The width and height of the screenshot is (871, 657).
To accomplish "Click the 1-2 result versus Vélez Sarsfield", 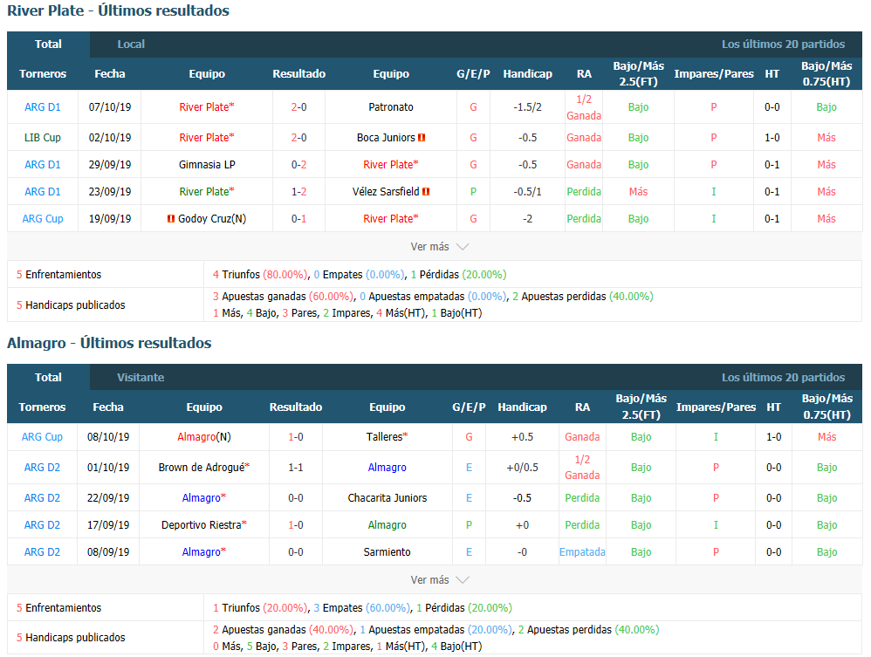I will [298, 192].
